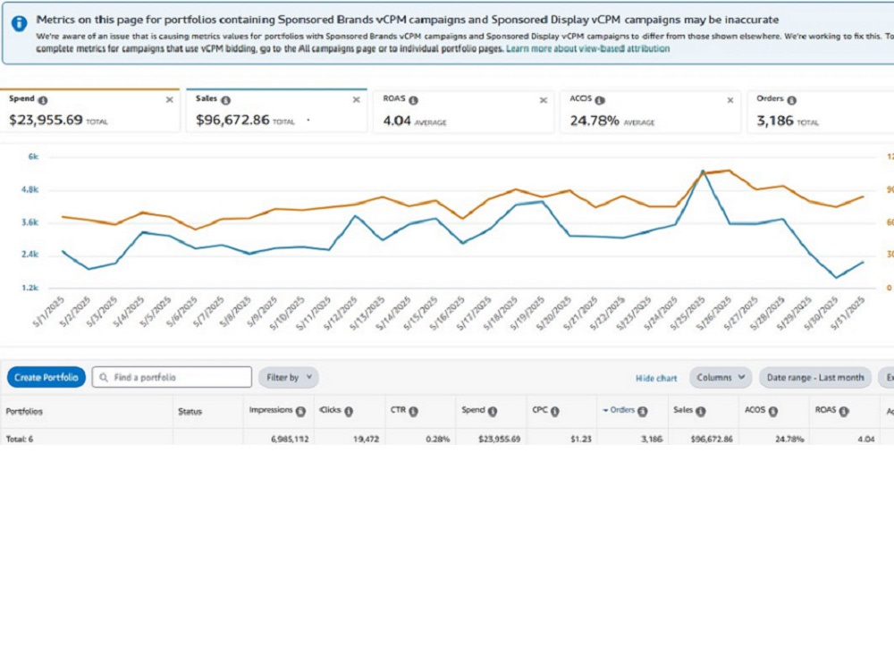
Task: Open the Filter by dropdown
Action: (x=289, y=377)
